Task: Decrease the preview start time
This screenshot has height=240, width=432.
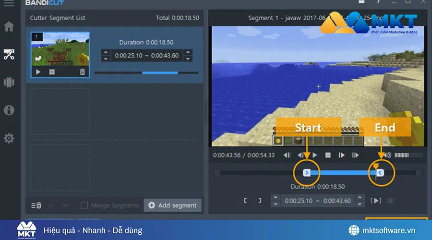Action: click(276, 204)
